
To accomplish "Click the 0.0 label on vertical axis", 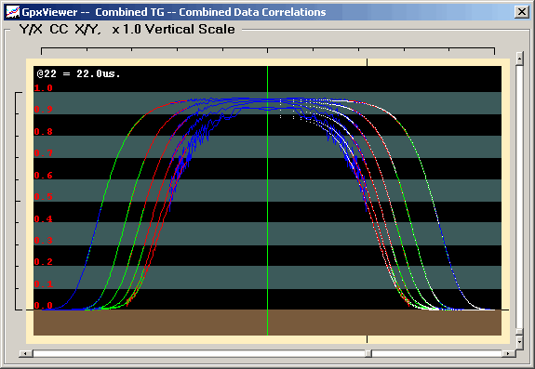I will [44, 305].
